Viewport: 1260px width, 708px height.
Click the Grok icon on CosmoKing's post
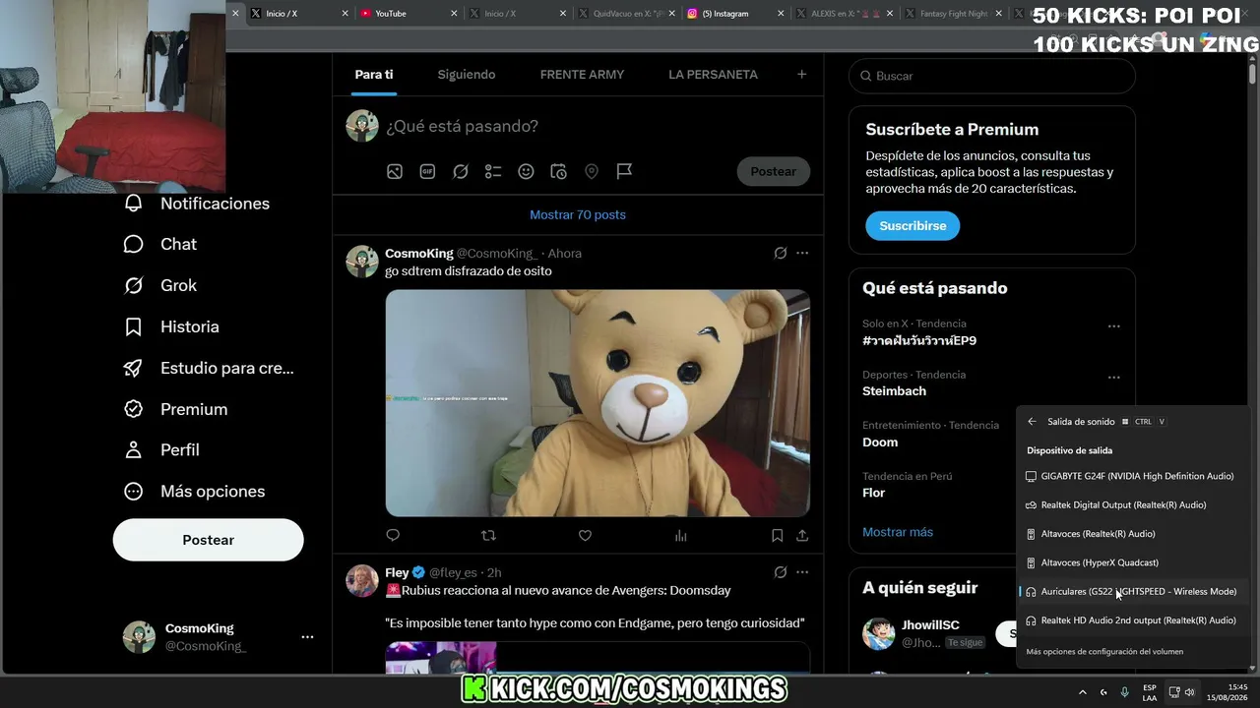tap(781, 253)
